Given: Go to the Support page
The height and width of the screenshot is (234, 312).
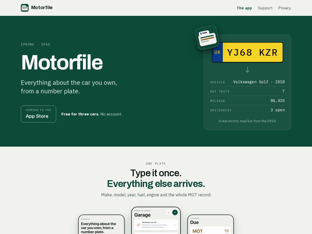Looking at the screenshot, I should 265,8.
